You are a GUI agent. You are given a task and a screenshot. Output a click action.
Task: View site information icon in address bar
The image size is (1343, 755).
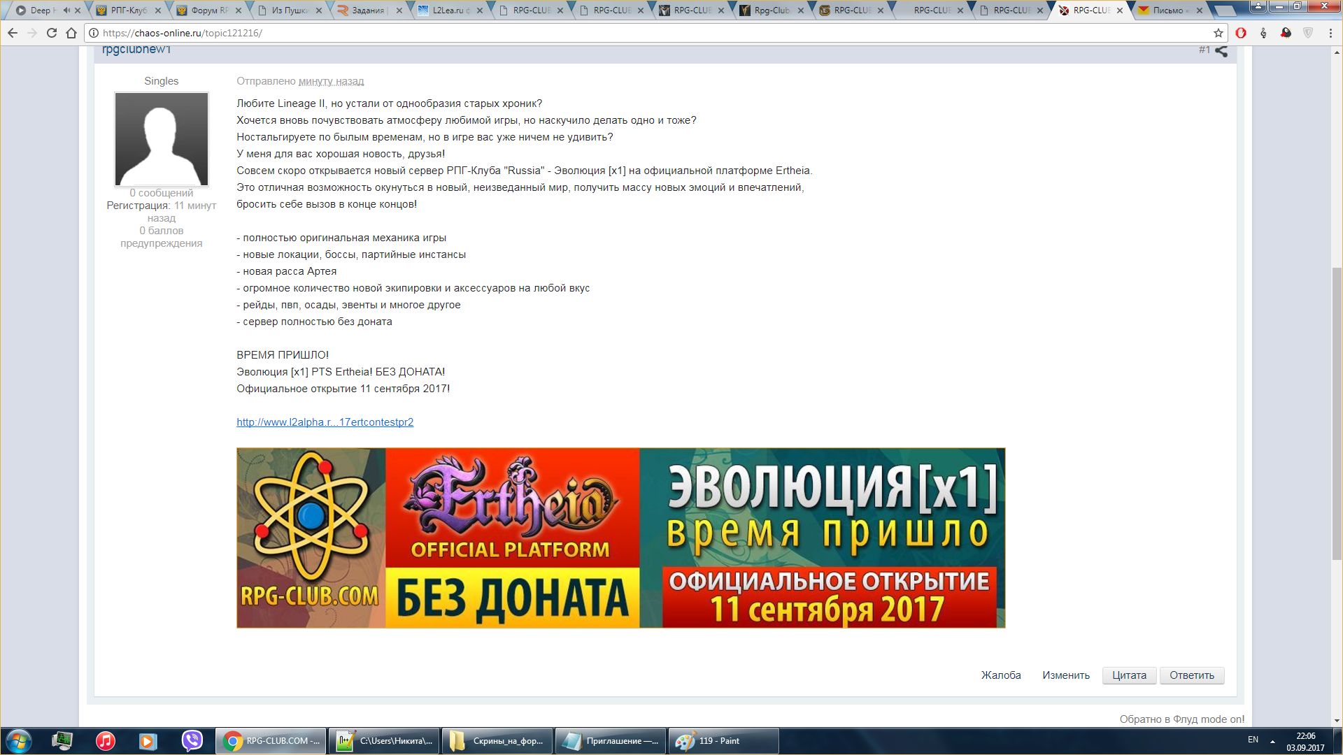pos(94,33)
